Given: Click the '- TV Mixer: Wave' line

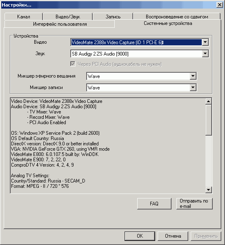Looking at the screenshot, I should (x=44, y=112).
